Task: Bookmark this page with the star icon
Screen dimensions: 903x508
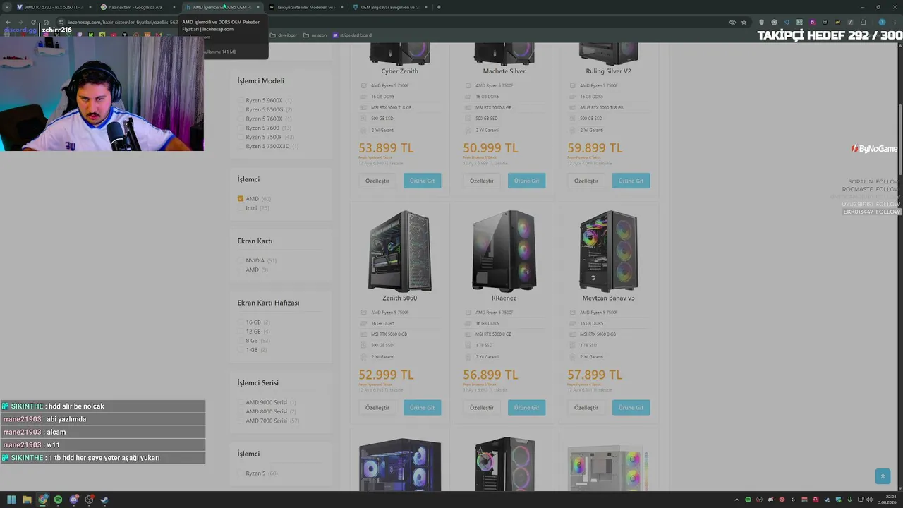Action: 744,22
